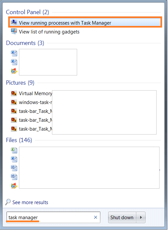Click the Chrome file icon under Files
Viewport: 168px width, 231px height.
coord(14,186)
